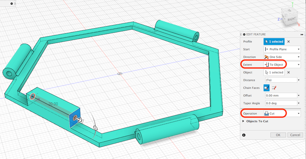This screenshot has width=306, height=159.
Task: Collapse the Edit Feature panel header icon
Action: pos(244,34)
